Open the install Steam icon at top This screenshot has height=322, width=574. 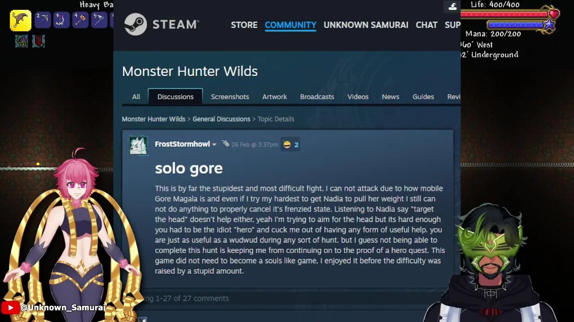[x=452, y=6]
